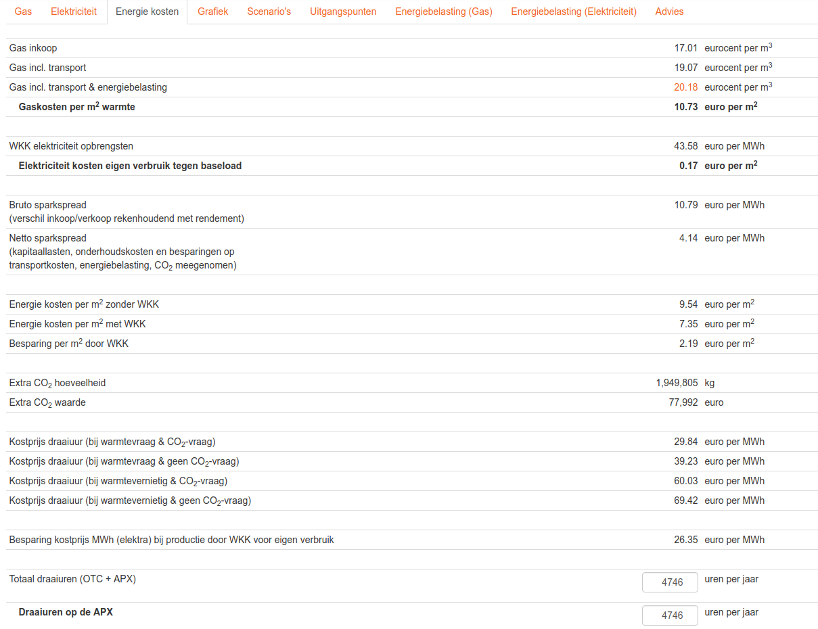This screenshot has width=818, height=629.
Task: Show the Uitgangspunten tab
Action: pos(343,11)
